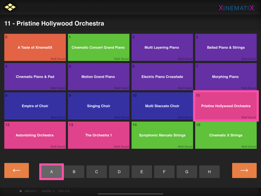Select Pristine Hollywood Orchestra tile
This screenshot has height=196, width=261.
[x=226, y=106]
